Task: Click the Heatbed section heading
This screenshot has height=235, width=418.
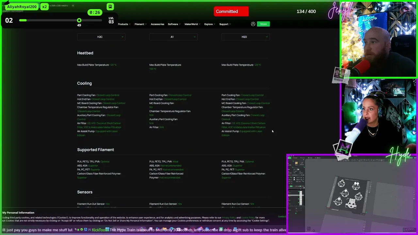Action: coord(85,53)
